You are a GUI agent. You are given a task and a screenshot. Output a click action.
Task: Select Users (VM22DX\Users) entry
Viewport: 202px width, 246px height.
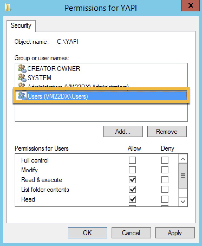pyautogui.click(x=101, y=96)
